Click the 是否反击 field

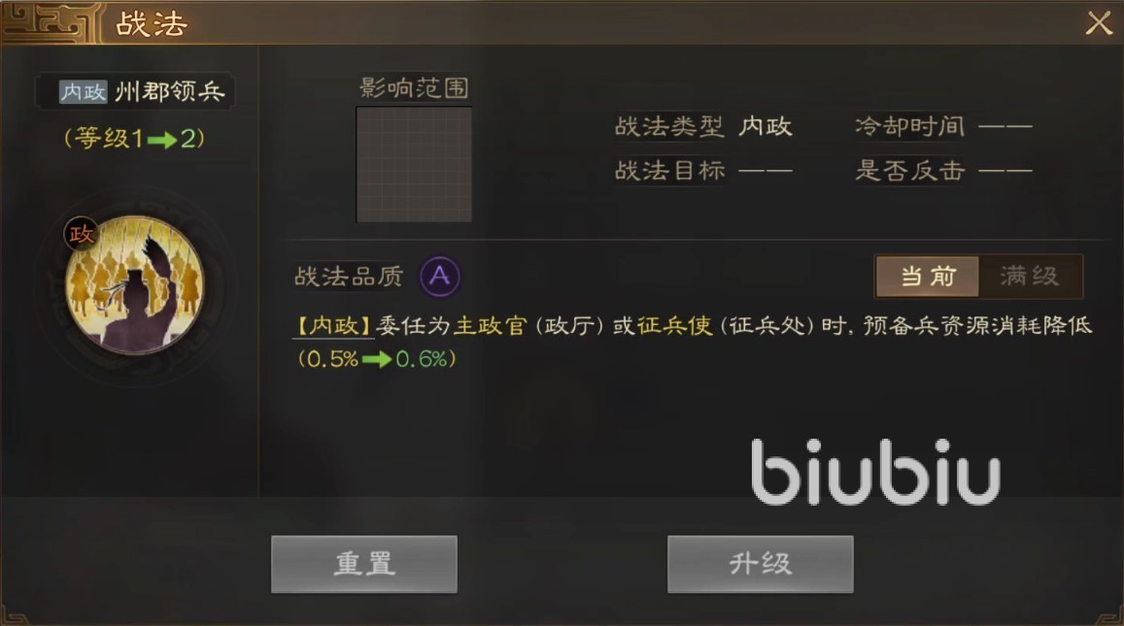click(943, 171)
